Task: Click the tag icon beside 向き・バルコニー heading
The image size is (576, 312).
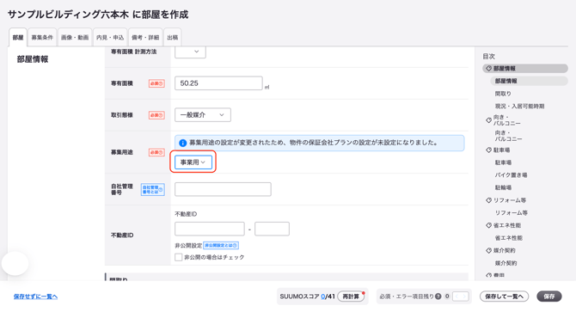Action: 488,120
